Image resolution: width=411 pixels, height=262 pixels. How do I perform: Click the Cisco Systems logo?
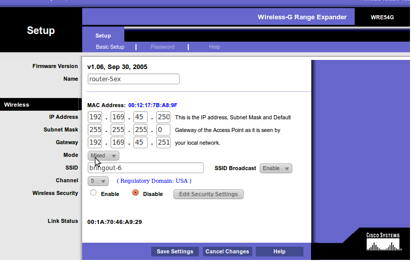pos(383,242)
